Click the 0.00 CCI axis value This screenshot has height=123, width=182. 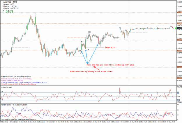tap(178, 97)
